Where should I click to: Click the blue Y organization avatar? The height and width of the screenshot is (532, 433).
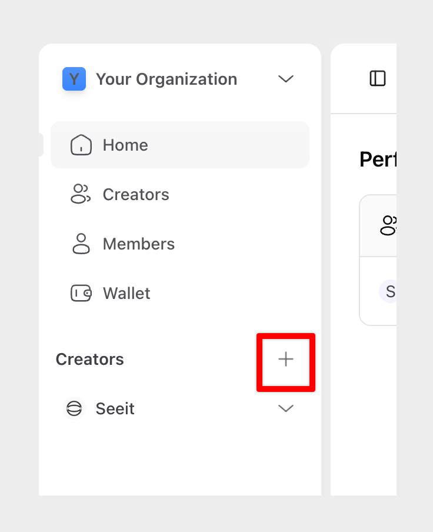(x=74, y=79)
